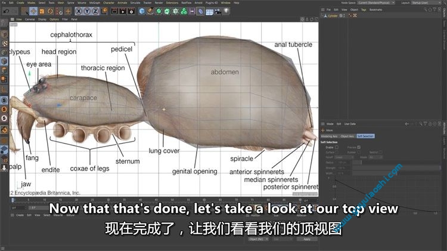Screen dimensions: 447x251
Task: Add a Camera object
Action: 218,11
